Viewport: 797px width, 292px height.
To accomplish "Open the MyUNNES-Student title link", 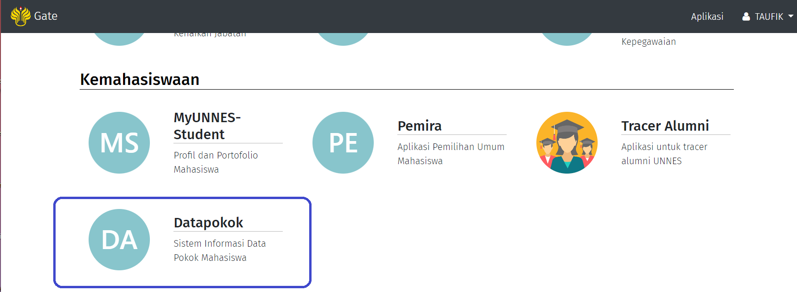I will [x=207, y=126].
